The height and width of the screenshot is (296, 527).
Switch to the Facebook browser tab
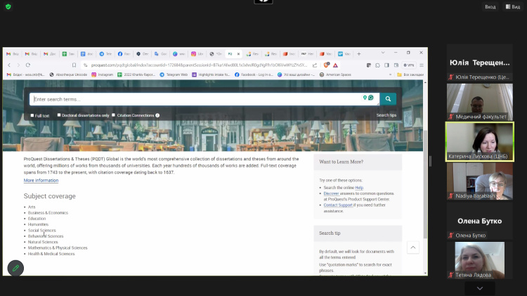(x=124, y=54)
